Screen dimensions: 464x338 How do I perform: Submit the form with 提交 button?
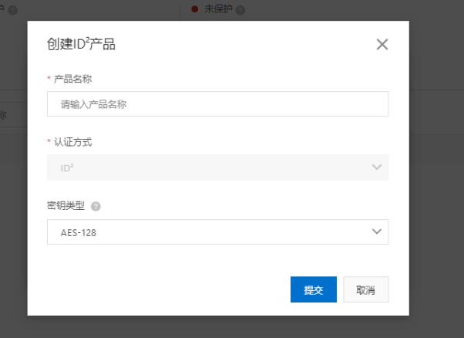pos(314,289)
